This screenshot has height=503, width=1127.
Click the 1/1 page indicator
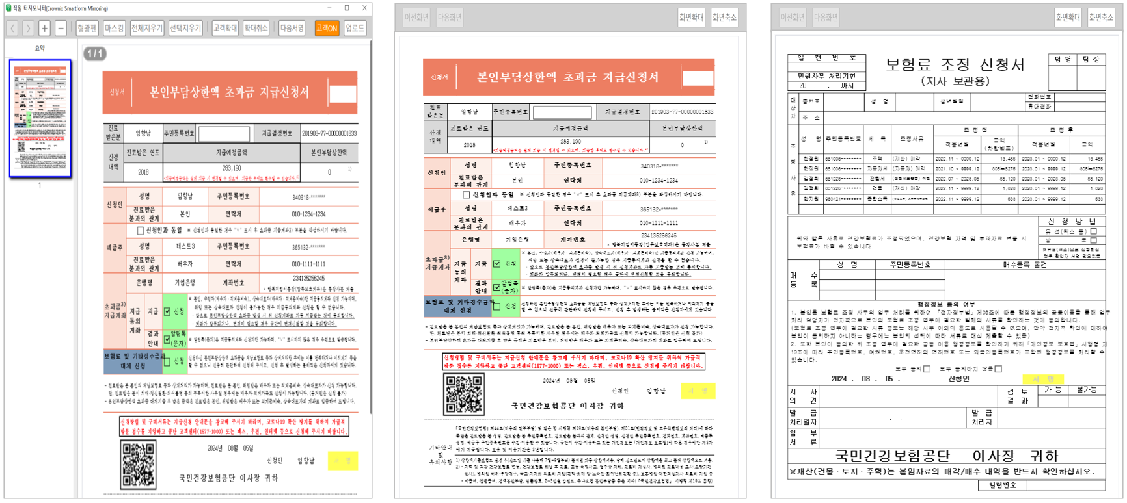tap(94, 53)
